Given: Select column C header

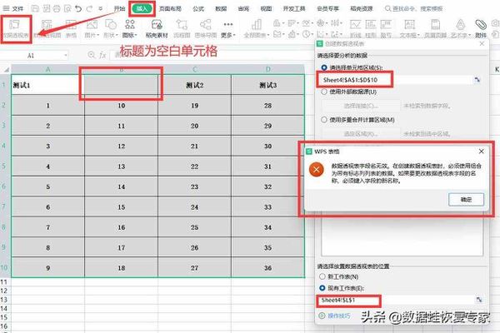Looking at the screenshot, I should (194, 69).
